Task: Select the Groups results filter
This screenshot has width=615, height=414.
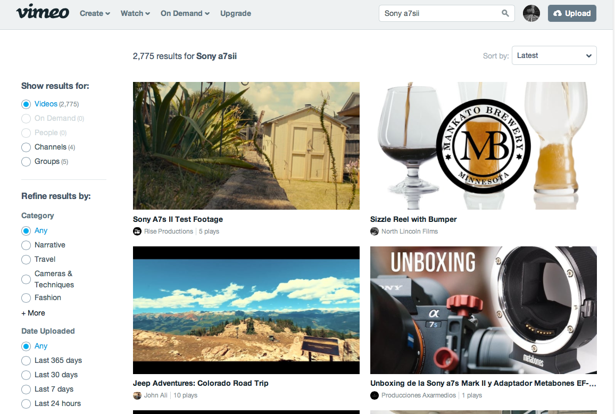Action: (45, 162)
